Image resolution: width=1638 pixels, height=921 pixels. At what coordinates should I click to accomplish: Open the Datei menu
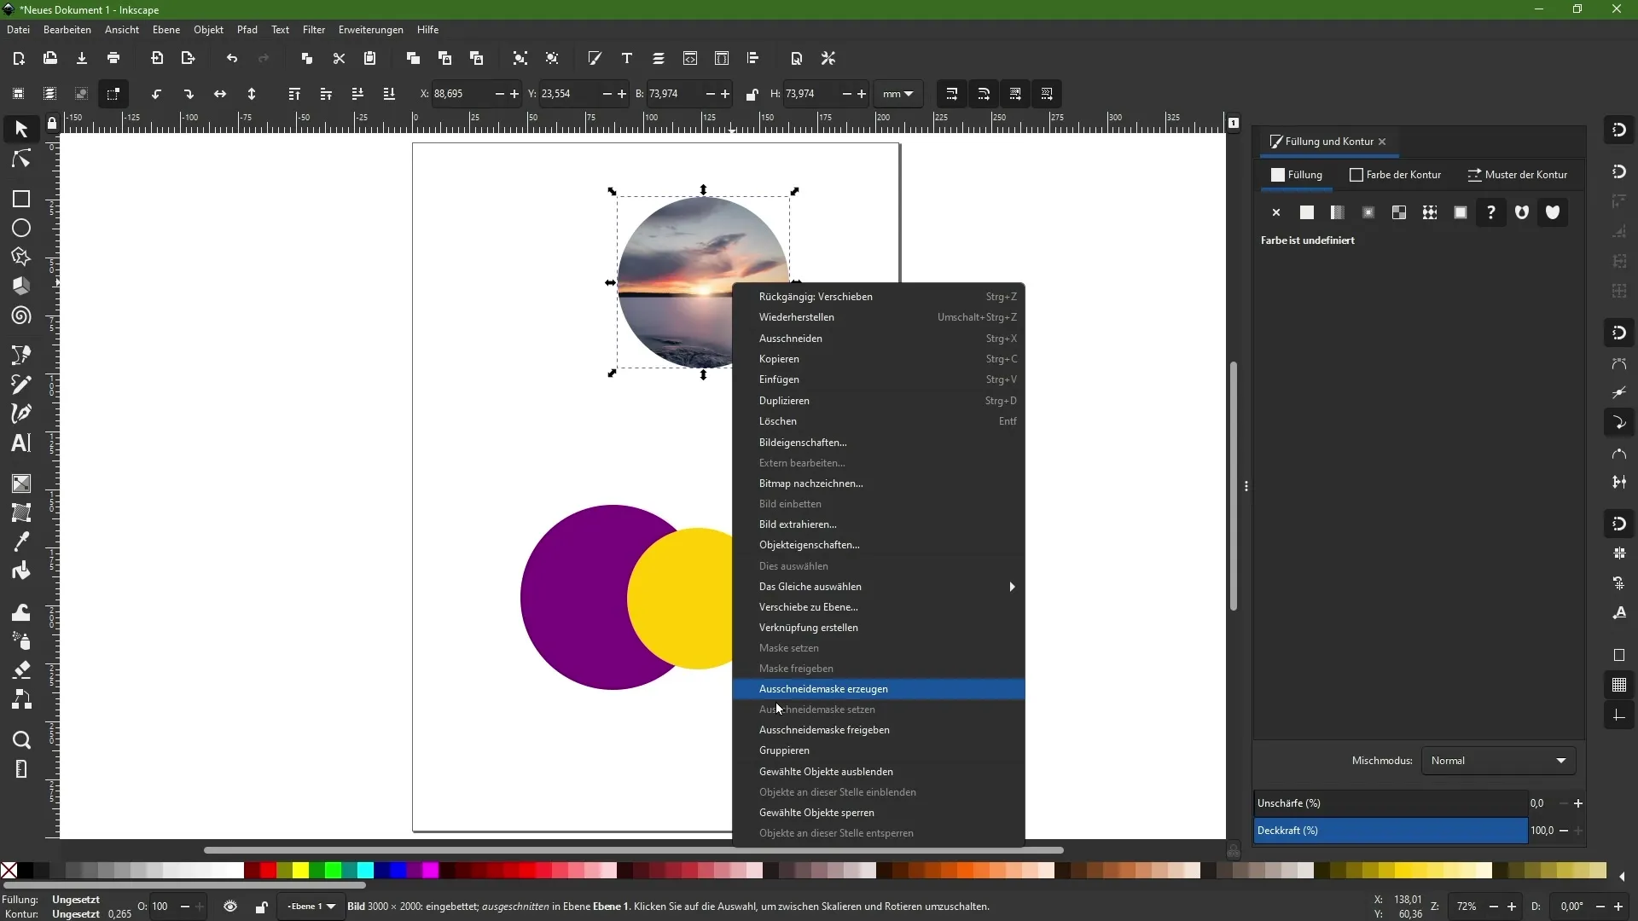click(x=18, y=30)
